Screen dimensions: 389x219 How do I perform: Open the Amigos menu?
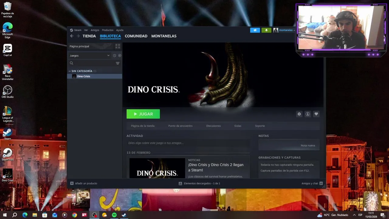click(95, 30)
